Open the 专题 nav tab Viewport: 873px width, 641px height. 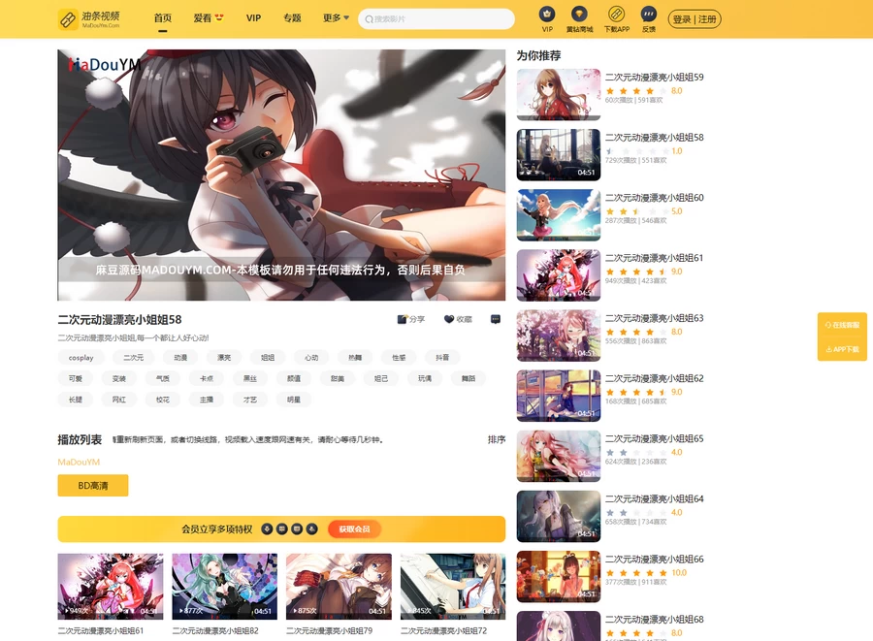click(x=292, y=17)
